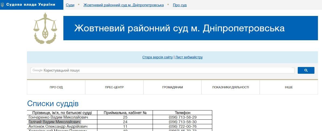Click cabinet number 24 cell
This screenshot has height=131, width=322.
(x=125, y=122)
